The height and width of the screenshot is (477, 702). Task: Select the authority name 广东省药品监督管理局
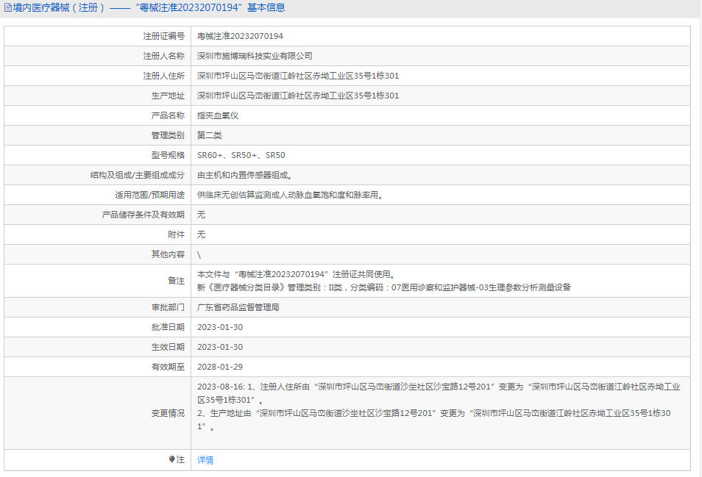(238, 307)
